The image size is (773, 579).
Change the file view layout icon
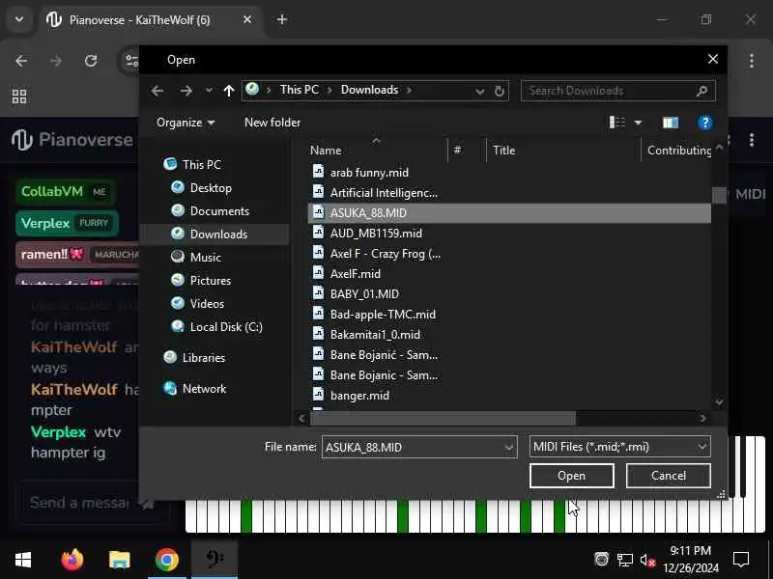617,123
